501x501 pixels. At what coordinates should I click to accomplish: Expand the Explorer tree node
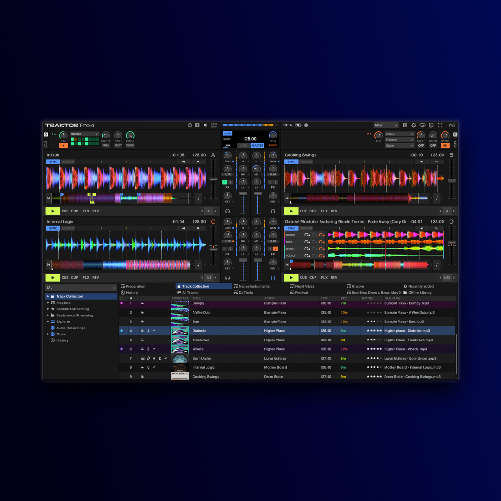click(x=48, y=321)
